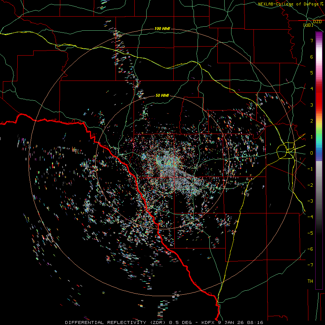
Task: Click the 7 value on color scale
Action: pyautogui.click(x=312, y=40)
